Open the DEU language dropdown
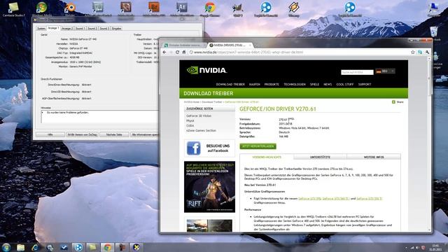The image size is (448, 252). 385,71
